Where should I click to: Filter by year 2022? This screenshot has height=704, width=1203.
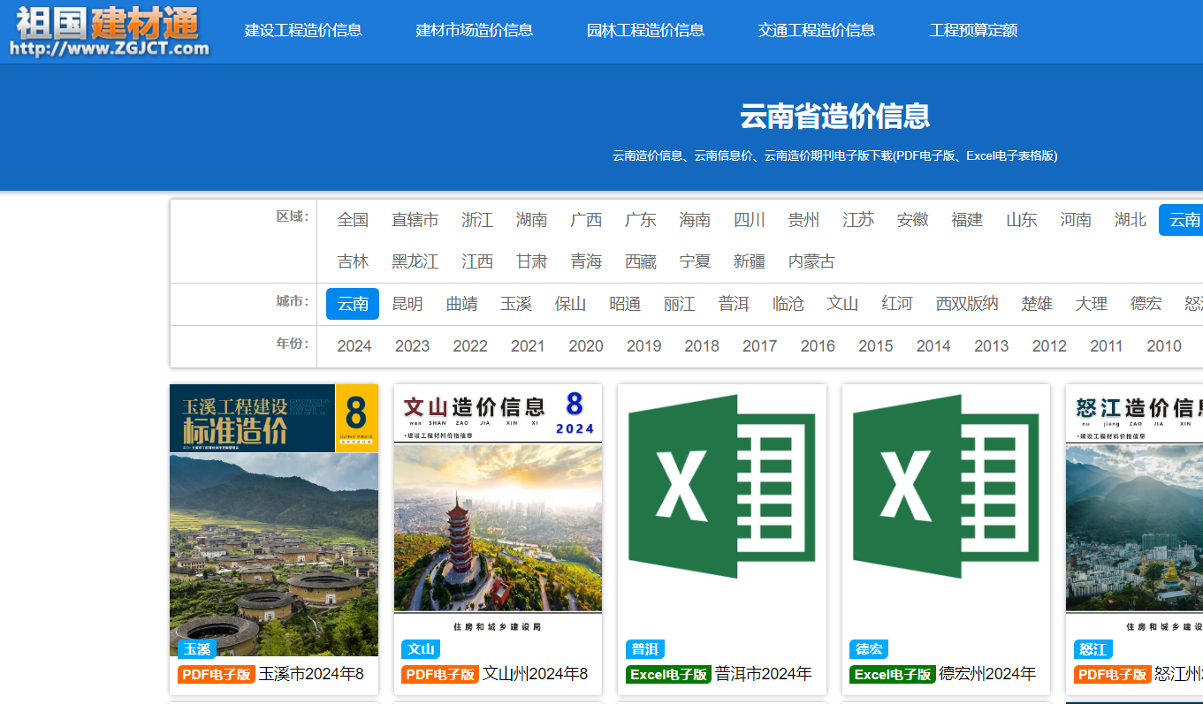[x=470, y=346]
